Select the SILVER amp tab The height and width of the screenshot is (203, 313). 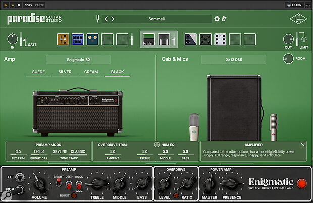pos(65,72)
